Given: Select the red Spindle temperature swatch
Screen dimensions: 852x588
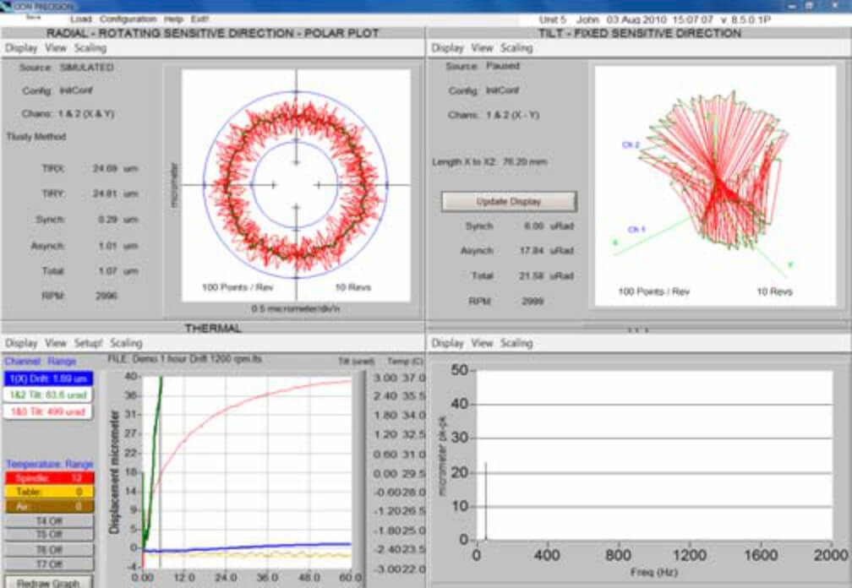Looking at the screenshot, I should pyautogui.click(x=49, y=478).
